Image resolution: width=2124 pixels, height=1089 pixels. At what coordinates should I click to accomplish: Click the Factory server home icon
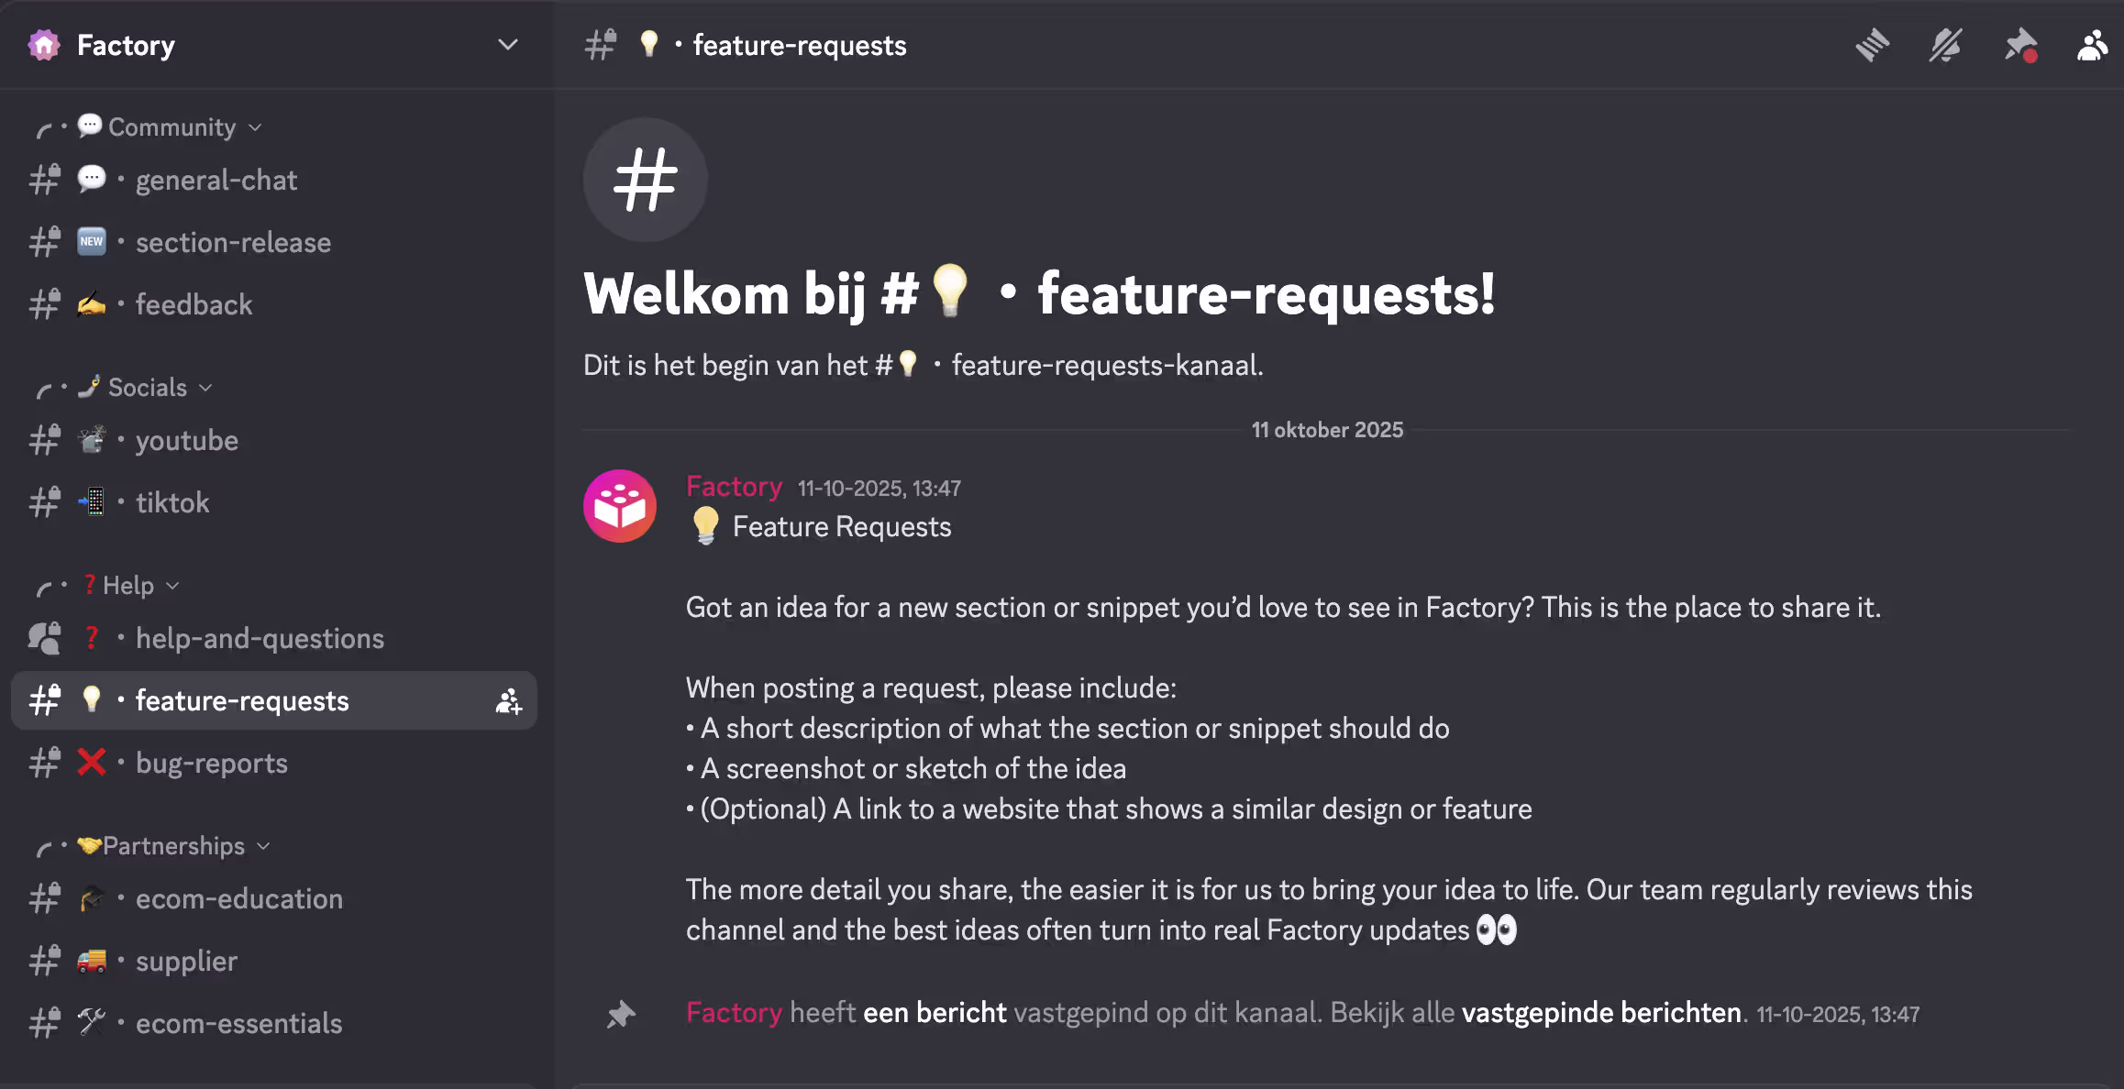coord(43,44)
